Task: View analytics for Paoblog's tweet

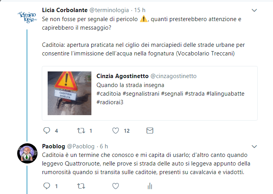Action: pos(149,186)
